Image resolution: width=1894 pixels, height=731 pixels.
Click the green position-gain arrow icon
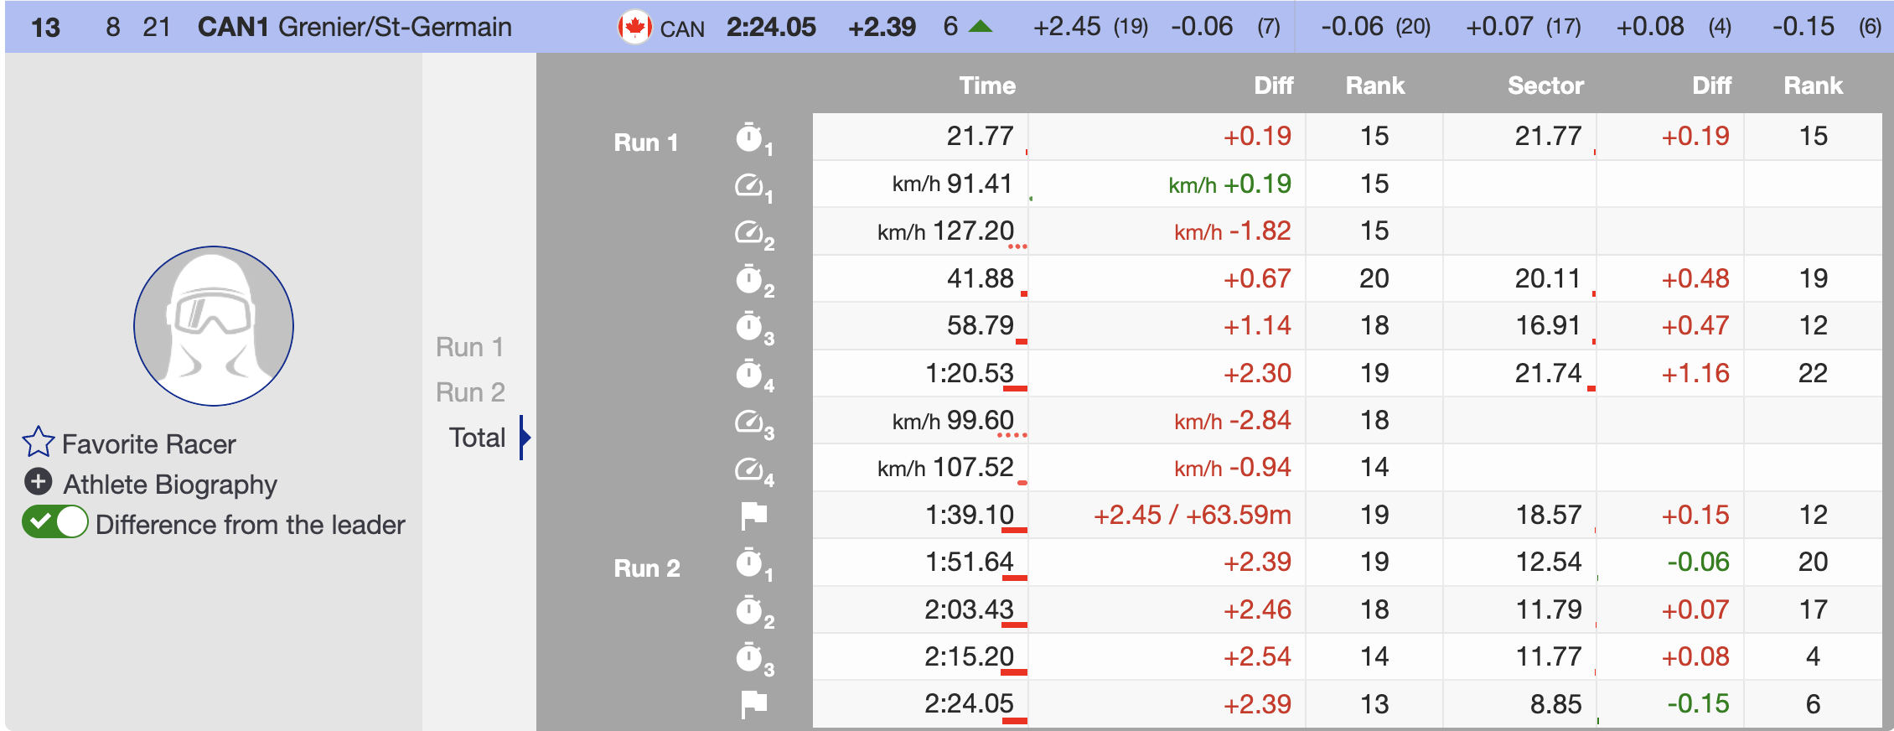[980, 27]
